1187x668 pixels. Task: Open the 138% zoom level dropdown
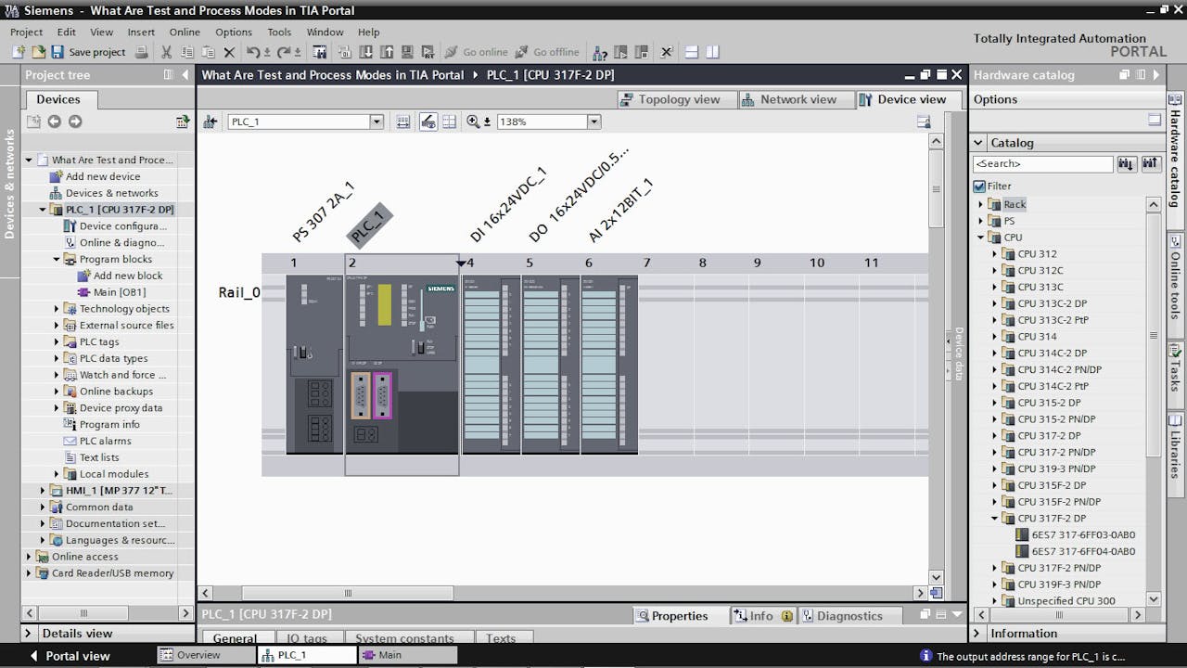(x=593, y=122)
